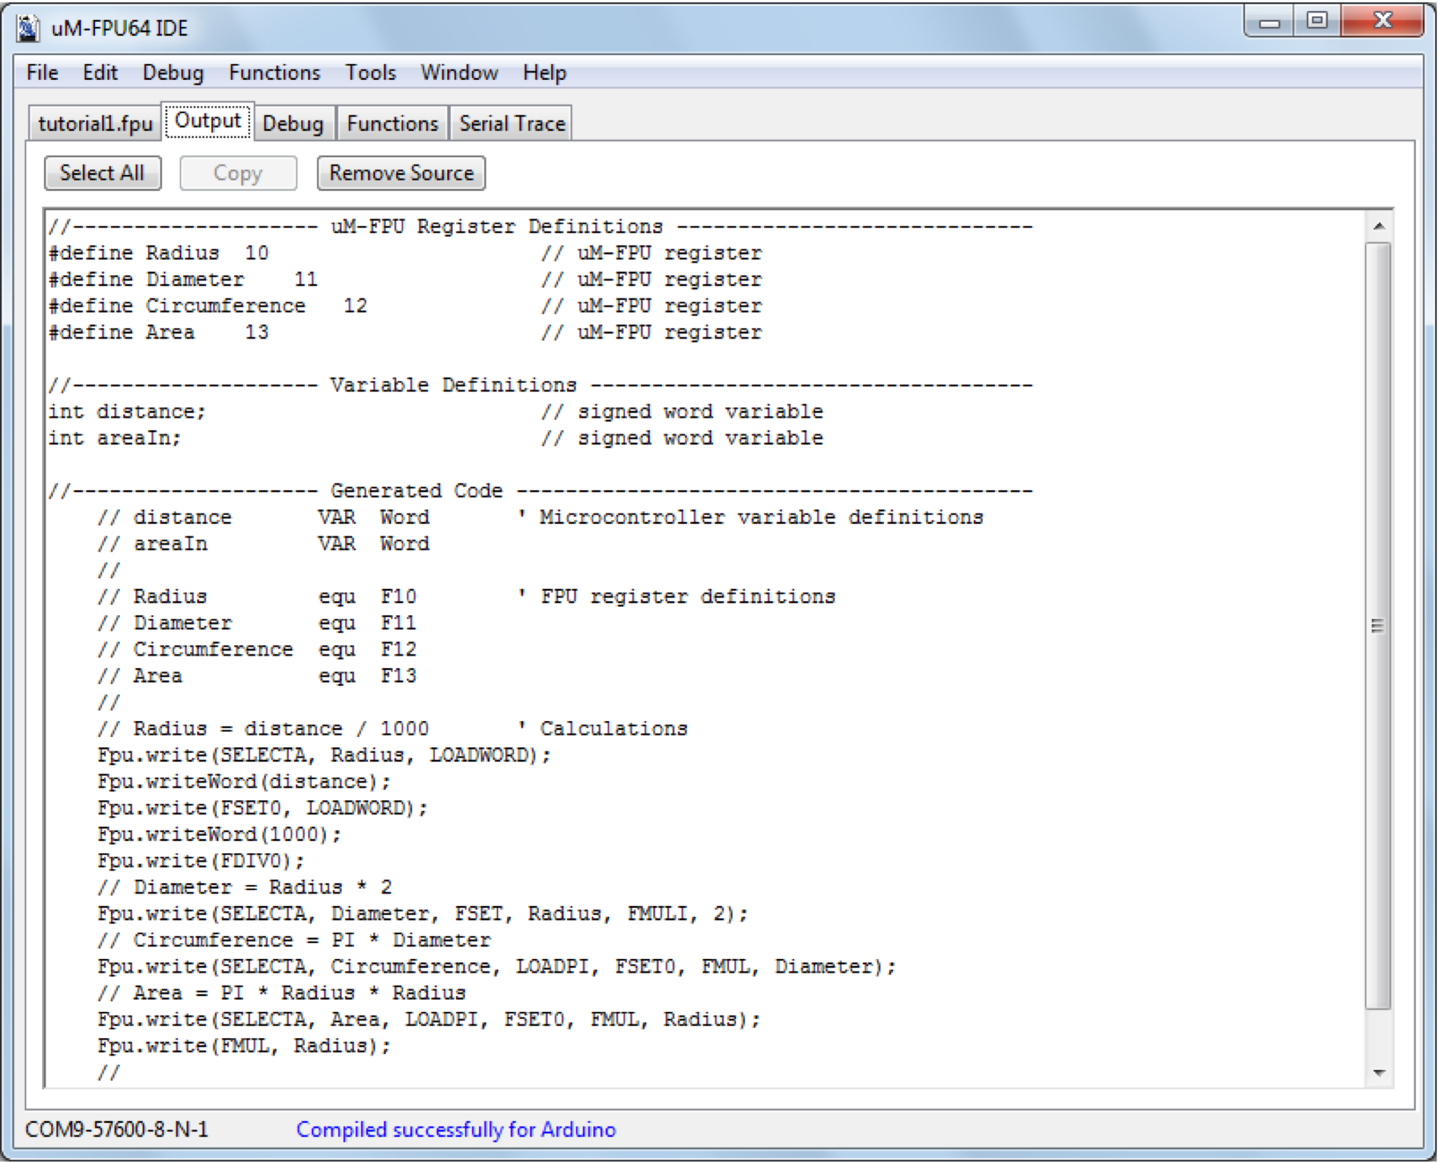Image resolution: width=1438 pixels, height=1163 pixels.
Task: Switch to the tutorial1.fpu tab
Action: (x=95, y=123)
